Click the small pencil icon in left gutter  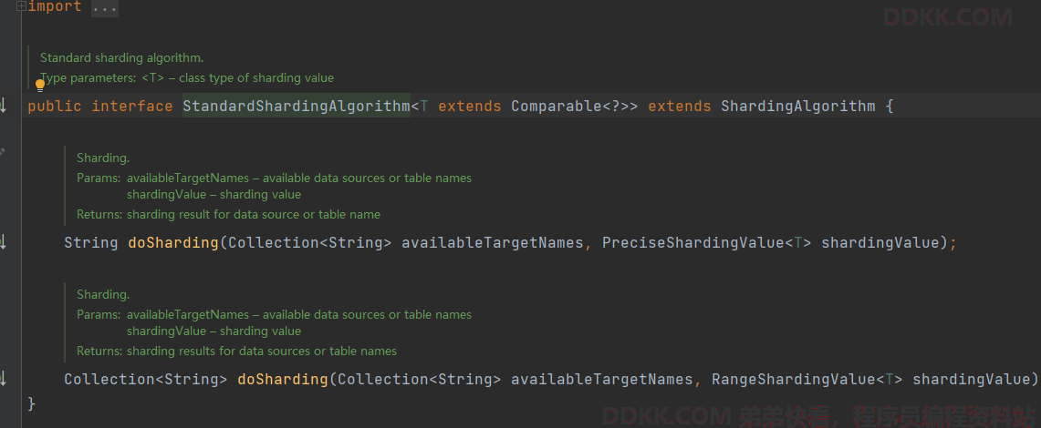coord(3,151)
